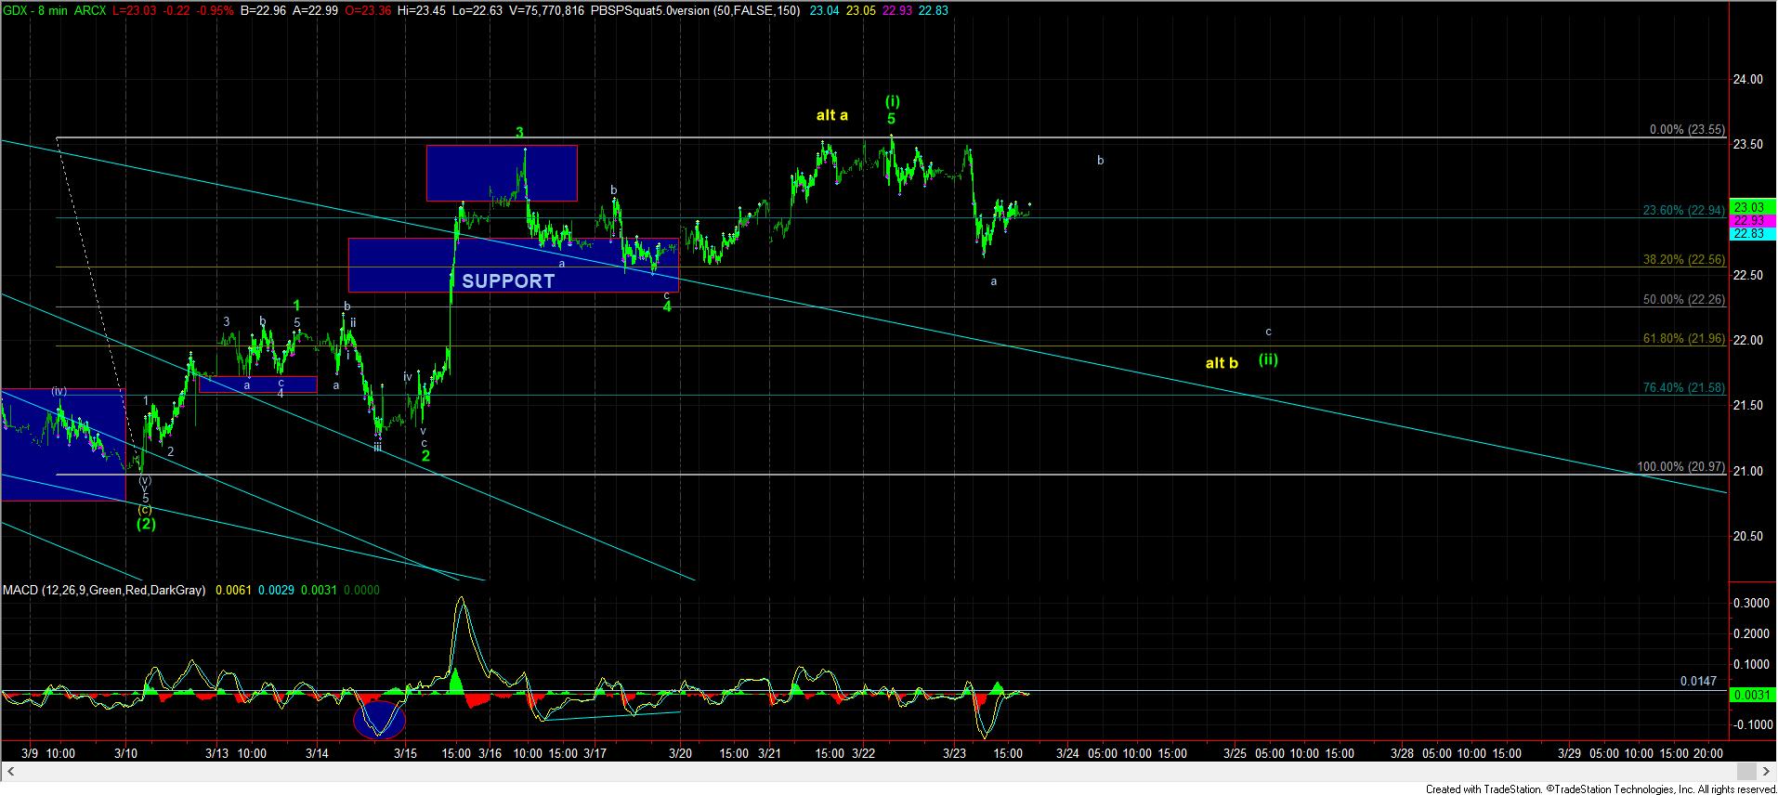Select the yellow 'alt b' label

click(x=1222, y=363)
